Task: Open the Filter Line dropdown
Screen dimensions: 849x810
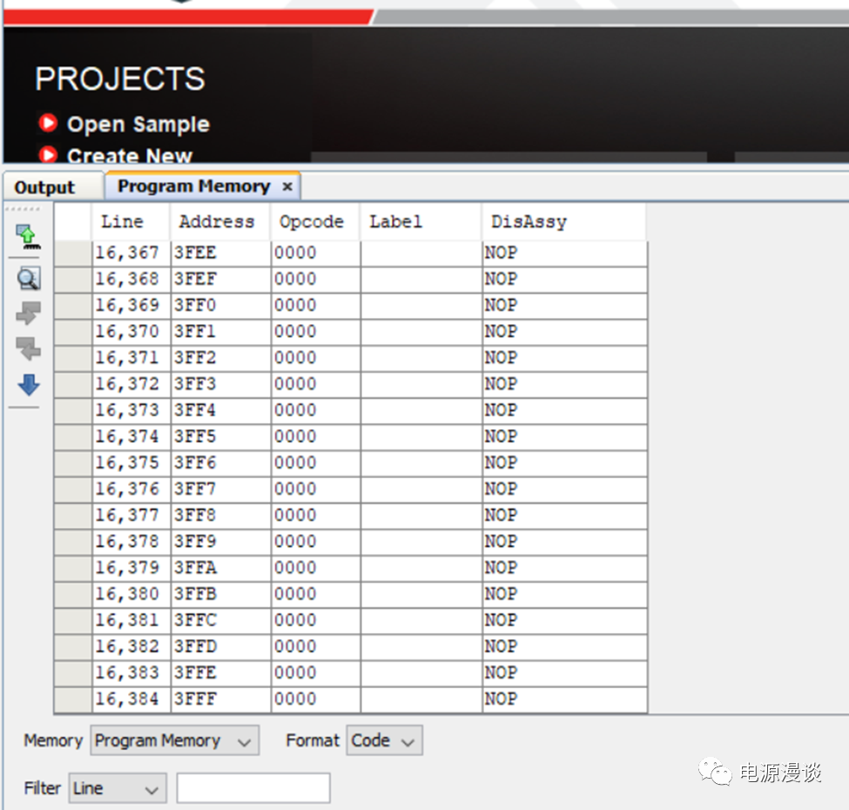Action: (x=118, y=788)
